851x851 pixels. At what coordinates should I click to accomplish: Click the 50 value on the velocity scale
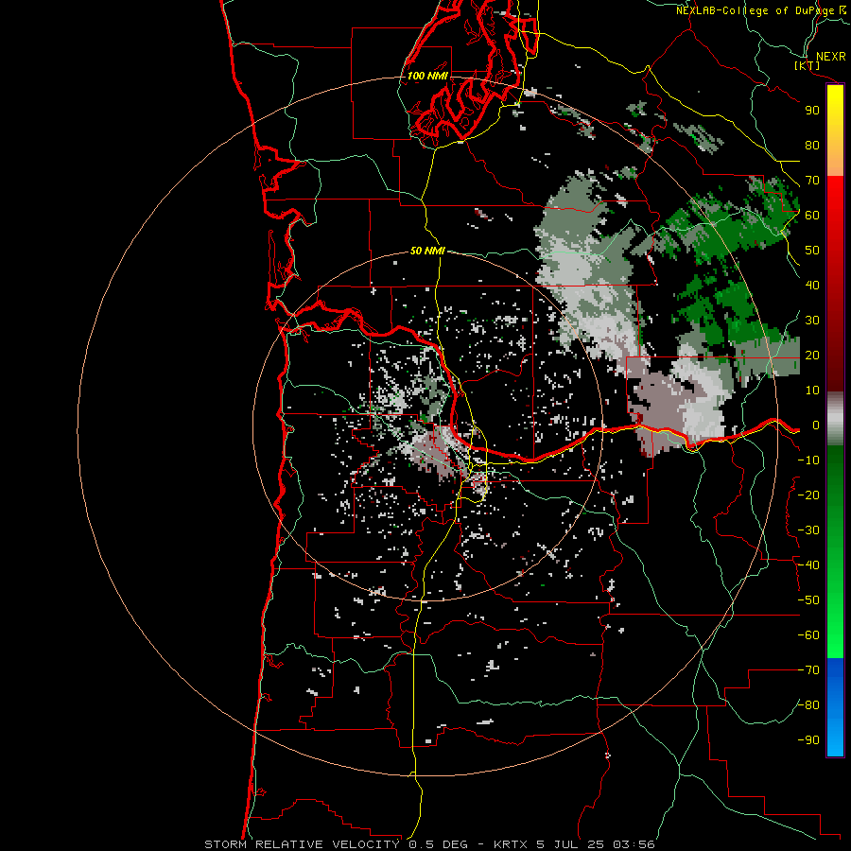[812, 251]
